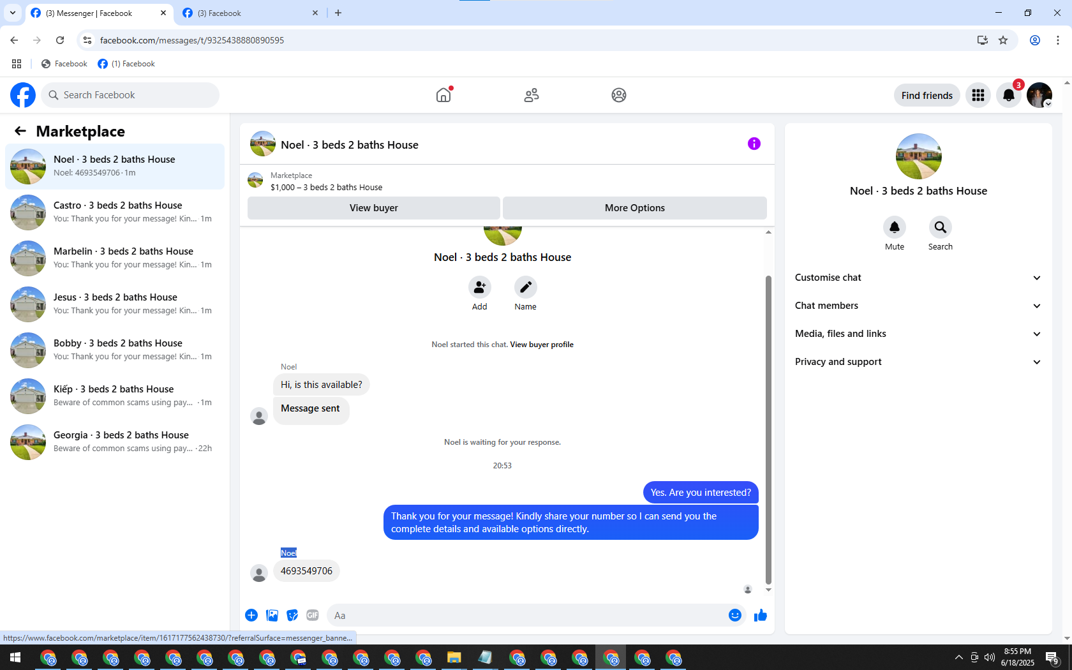Image resolution: width=1072 pixels, height=670 pixels.
Task: Open the Windows Start menu
Action: 15,657
